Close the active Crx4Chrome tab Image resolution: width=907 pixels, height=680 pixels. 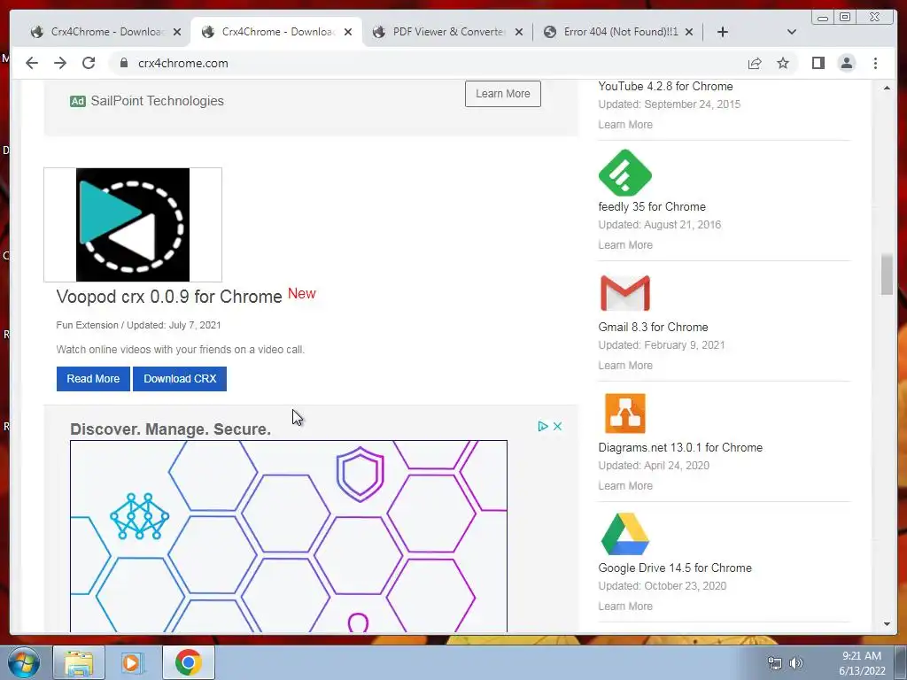[x=347, y=32]
